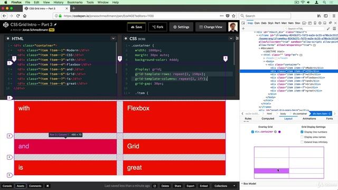Open the Computed tab
Screen dimensions: 338x190
tap(268, 119)
